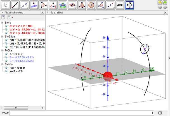Pick the Circle with axis tool

click(x=53, y=5)
